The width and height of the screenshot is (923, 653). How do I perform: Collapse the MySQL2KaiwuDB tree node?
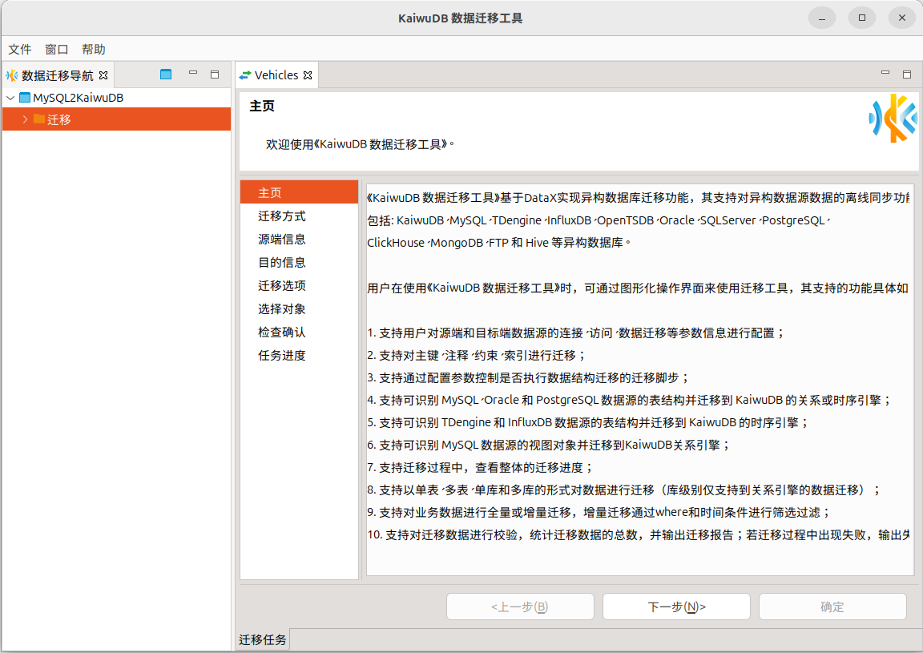10,98
